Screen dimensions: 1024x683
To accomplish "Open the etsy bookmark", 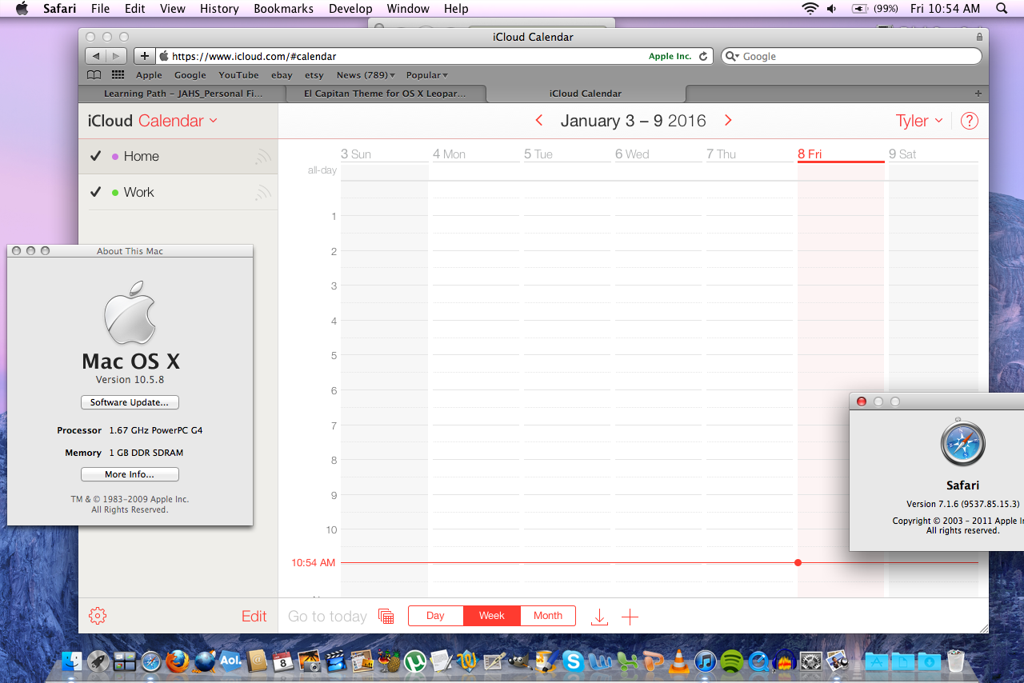I will [314, 75].
